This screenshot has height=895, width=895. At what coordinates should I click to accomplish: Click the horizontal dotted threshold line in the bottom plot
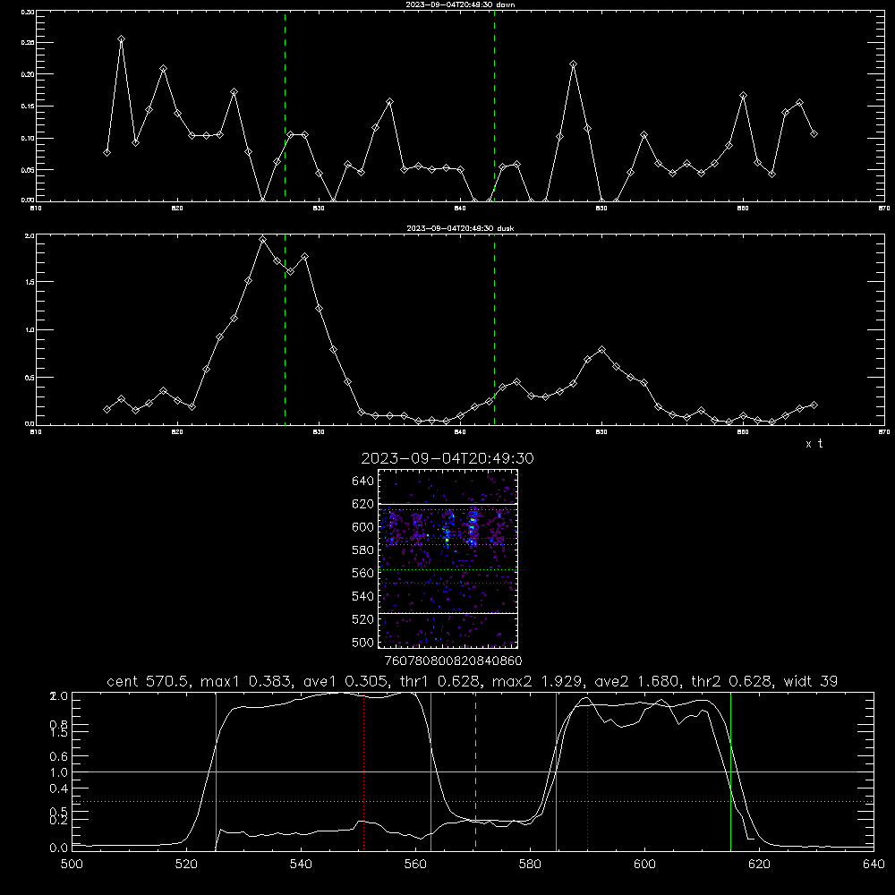click(x=473, y=801)
